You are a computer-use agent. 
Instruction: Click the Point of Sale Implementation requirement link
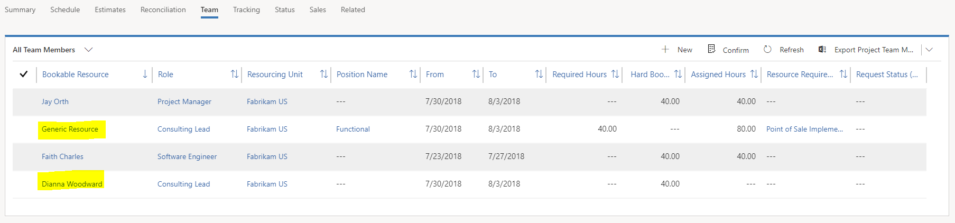(804, 129)
